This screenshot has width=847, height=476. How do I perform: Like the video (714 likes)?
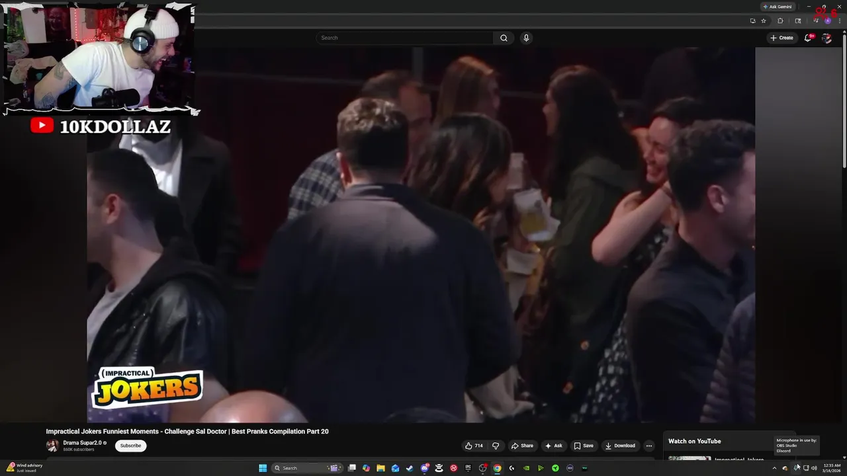click(x=474, y=446)
